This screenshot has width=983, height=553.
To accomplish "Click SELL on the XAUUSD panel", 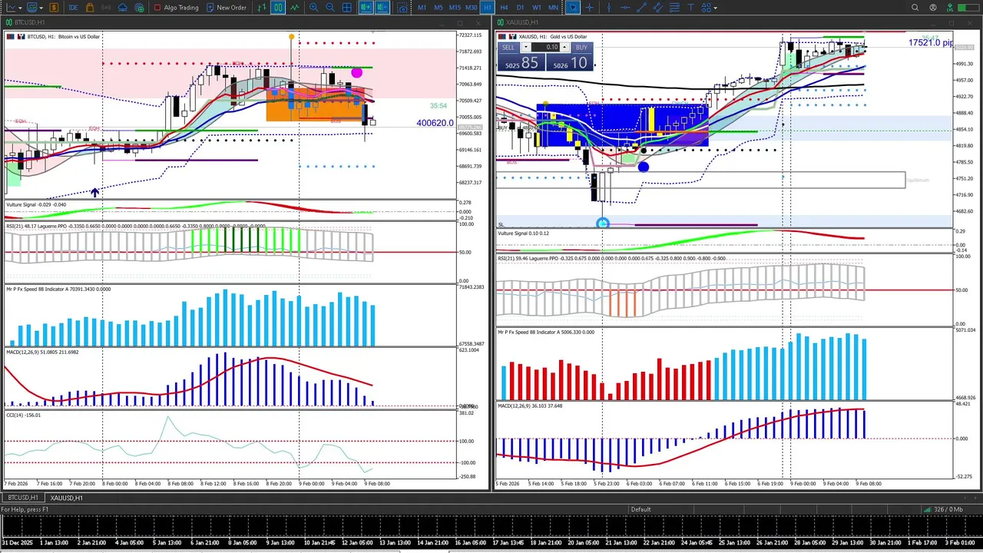I will 521,58.
